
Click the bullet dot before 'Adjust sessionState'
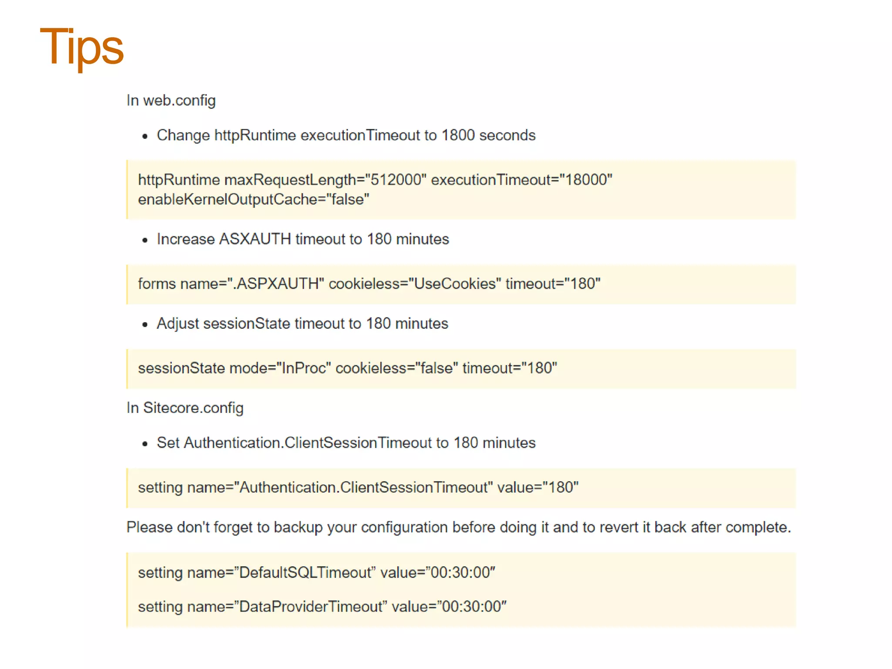coord(145,325)
